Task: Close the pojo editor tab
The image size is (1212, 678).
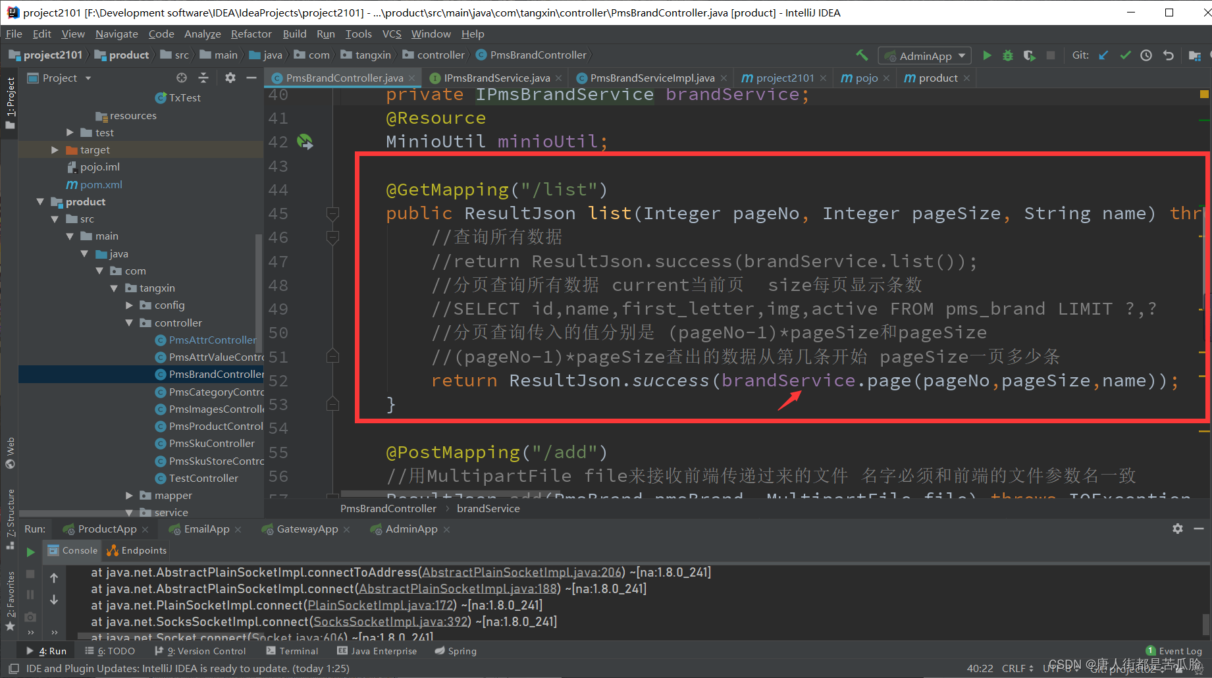Action: [x=887, y=78]
